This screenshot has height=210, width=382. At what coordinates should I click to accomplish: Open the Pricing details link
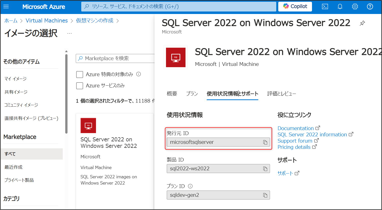tap(294, 147)
